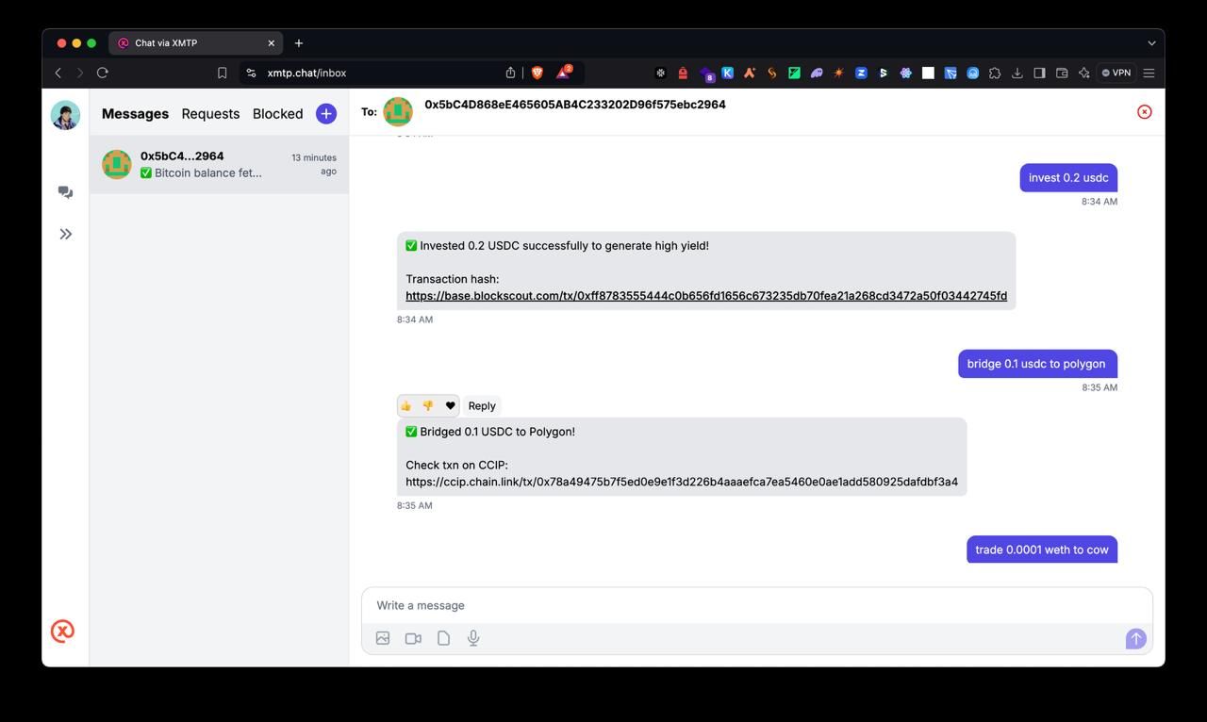This screenshot has width=1207, height=722.
Task: React with thumbs up emoji
Action: coord(405,406)
